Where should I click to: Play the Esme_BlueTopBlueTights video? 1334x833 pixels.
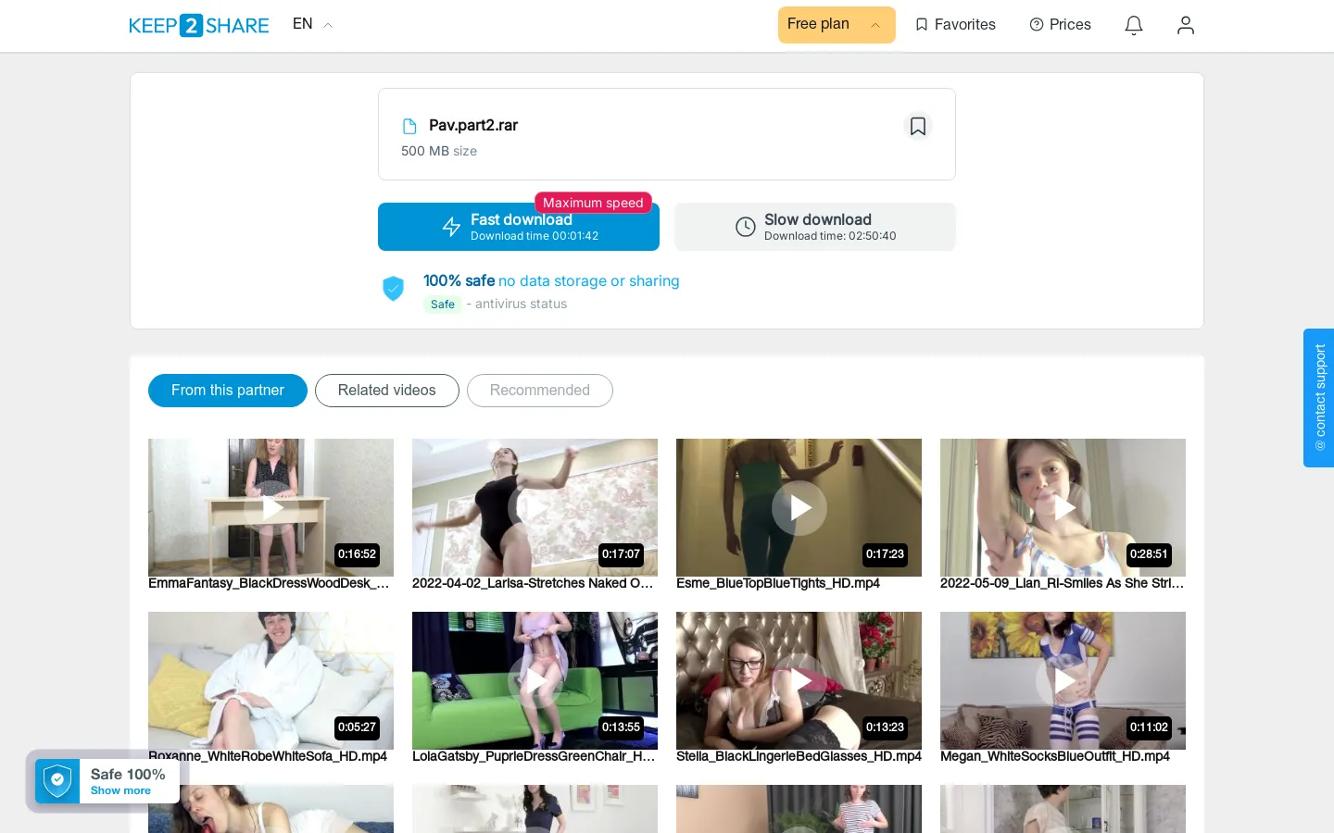click(799, 507)
